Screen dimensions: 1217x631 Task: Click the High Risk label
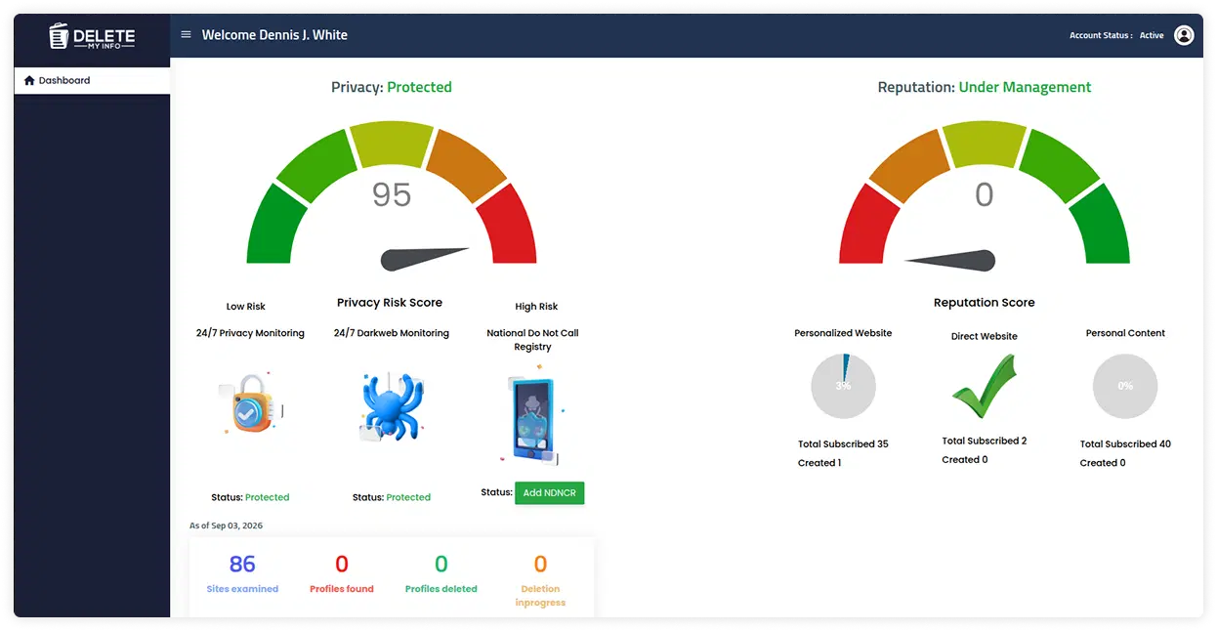tap(536, 307)
